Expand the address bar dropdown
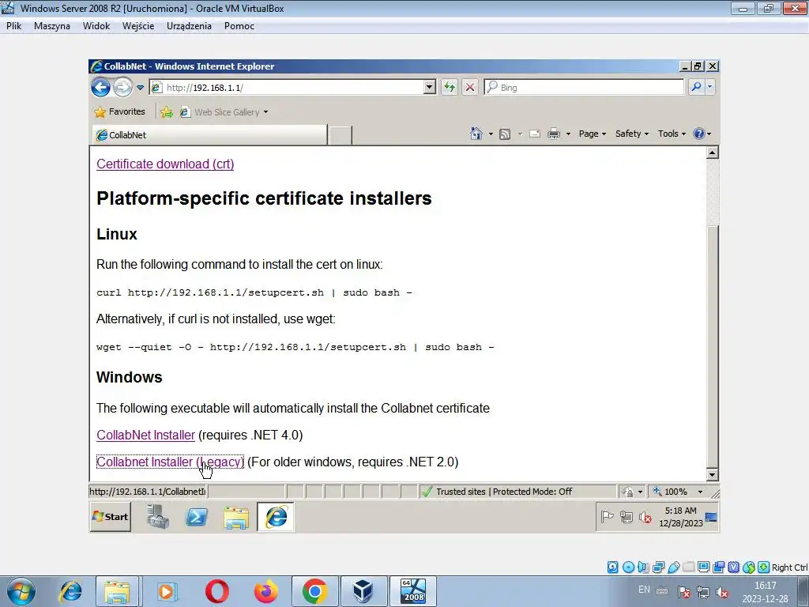The image size is (809, 607). pos(429,87)
